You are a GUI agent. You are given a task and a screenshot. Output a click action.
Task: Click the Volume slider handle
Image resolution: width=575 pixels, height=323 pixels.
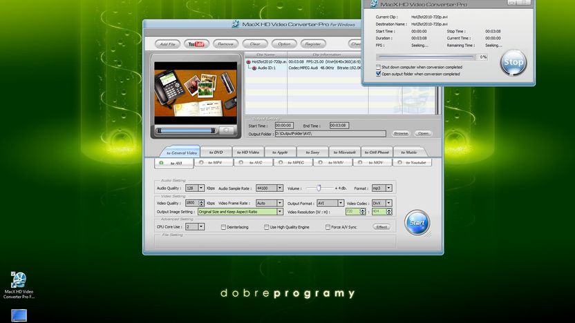pyautogui.click(x=319, y=188)
